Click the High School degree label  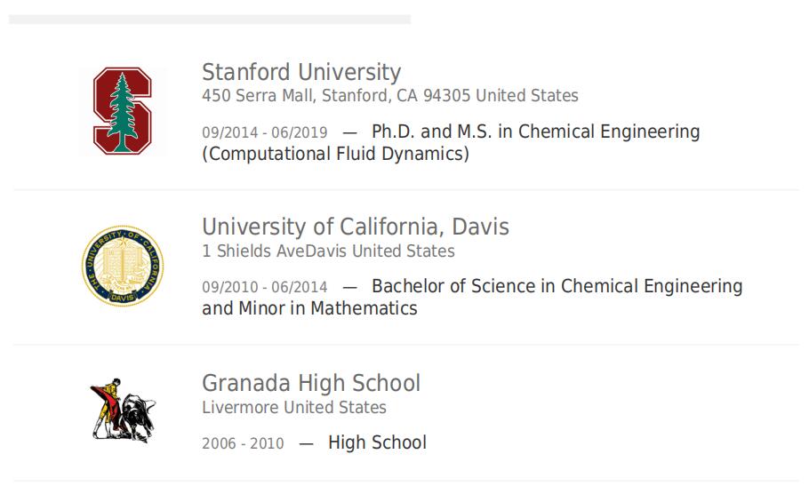377,442
